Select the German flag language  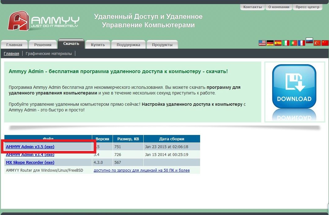coord(270,43)
